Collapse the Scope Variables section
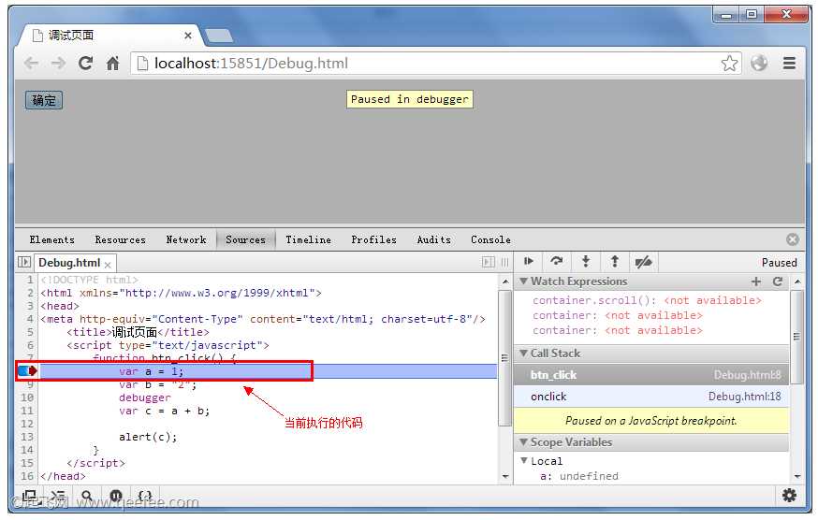 tap(523, 441)
